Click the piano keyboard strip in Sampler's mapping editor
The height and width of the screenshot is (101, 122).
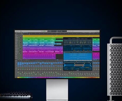click(78, 60)
